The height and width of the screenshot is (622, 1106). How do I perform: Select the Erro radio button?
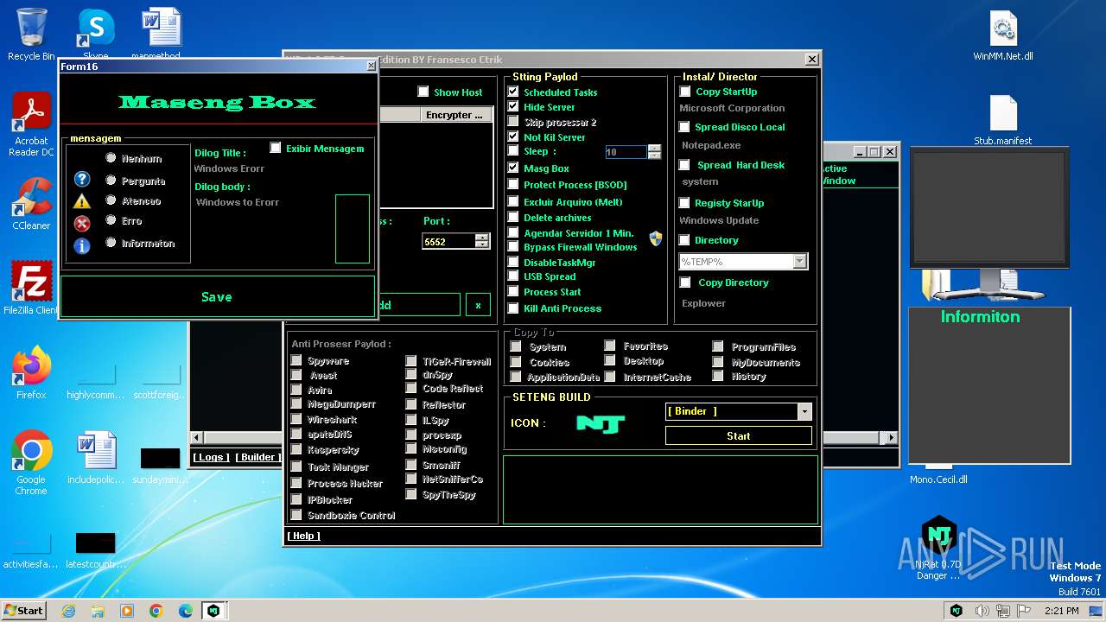(111, 220)
